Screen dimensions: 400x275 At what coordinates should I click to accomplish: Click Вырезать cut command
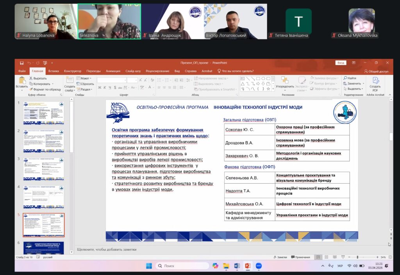[37, 78]
